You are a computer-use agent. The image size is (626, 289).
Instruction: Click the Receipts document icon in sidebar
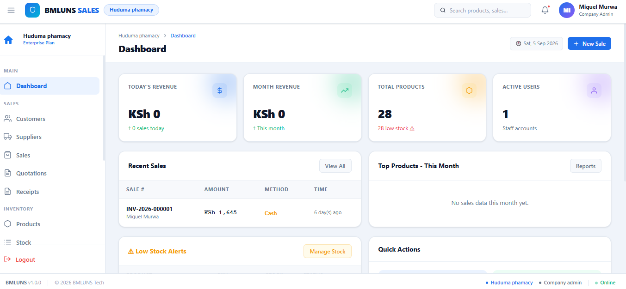pos(7,192)
